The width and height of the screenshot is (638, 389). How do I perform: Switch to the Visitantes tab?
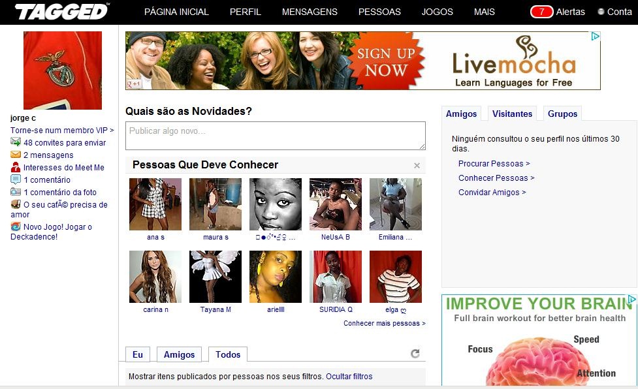512,114
